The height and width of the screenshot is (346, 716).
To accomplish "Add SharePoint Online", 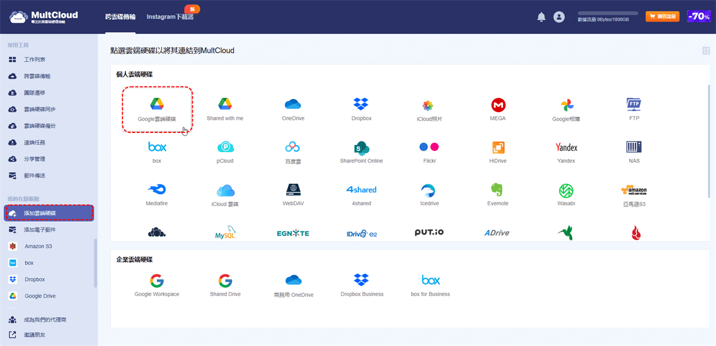I will pyautogui.click(x=361, y=152).
